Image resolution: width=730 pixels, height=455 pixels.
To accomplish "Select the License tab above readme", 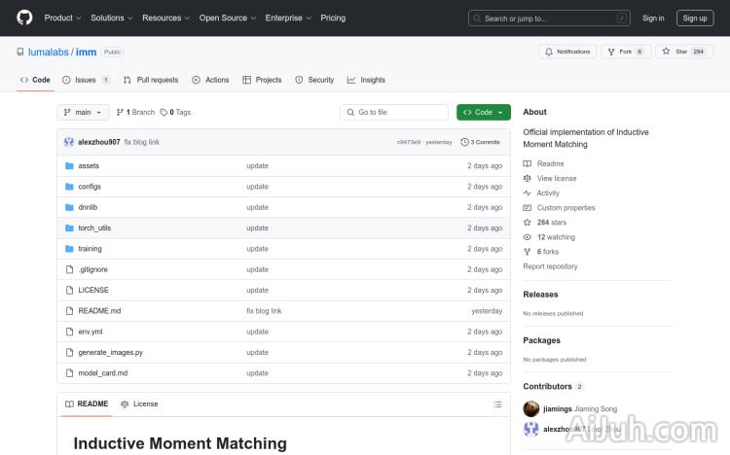I will (139, 403).
